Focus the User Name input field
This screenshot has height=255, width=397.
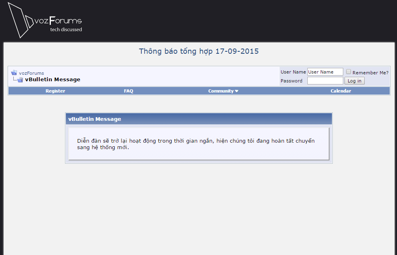325,72
